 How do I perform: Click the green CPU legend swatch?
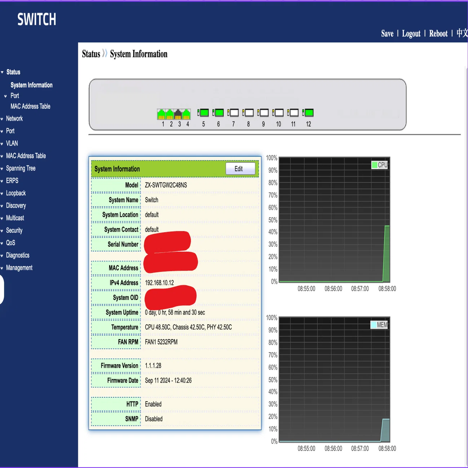(x=374, y=165)
